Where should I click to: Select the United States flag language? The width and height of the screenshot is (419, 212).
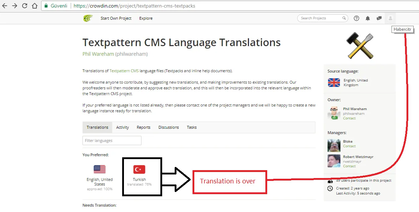tap(100, 169)
